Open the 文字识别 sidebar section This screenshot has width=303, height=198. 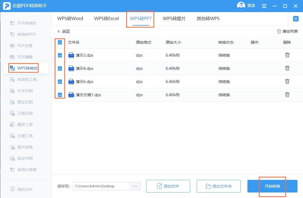tap(21, 91)
